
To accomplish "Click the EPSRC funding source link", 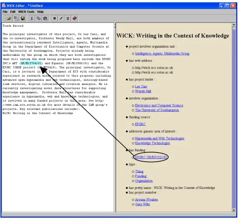I will point(140,124).
